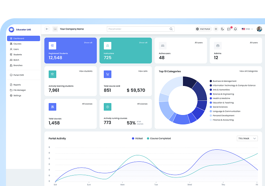Click the View all Categories link
Viewport: 265px width, 186px height.
[x=249, y=71]
